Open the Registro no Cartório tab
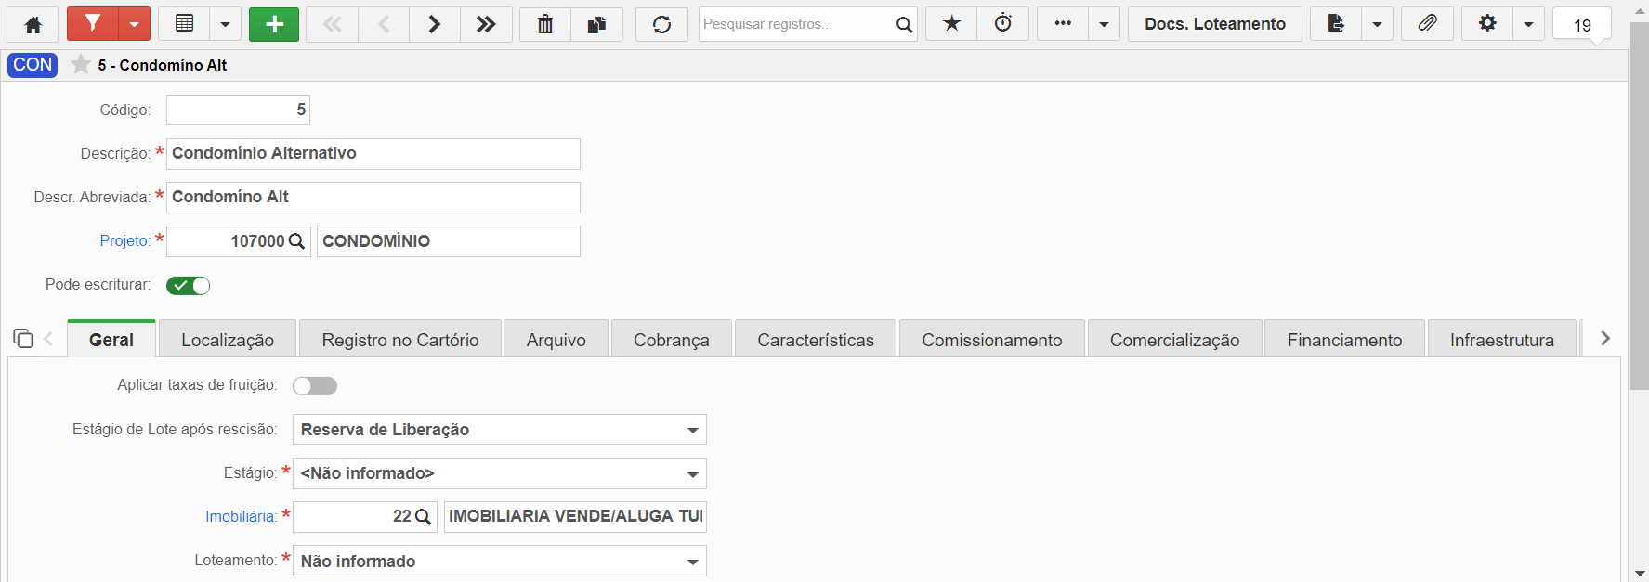This screenshot has height=582, width=1649. pos(400,340)
